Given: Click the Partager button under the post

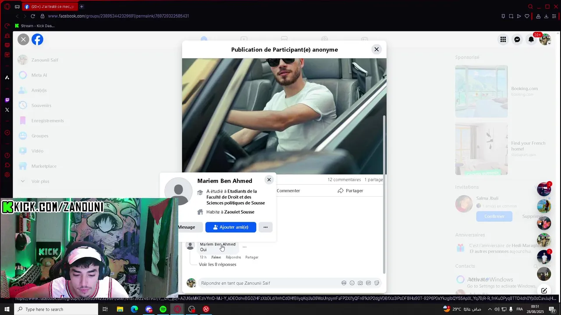Looking at the screenshot, I should [350, 191].
